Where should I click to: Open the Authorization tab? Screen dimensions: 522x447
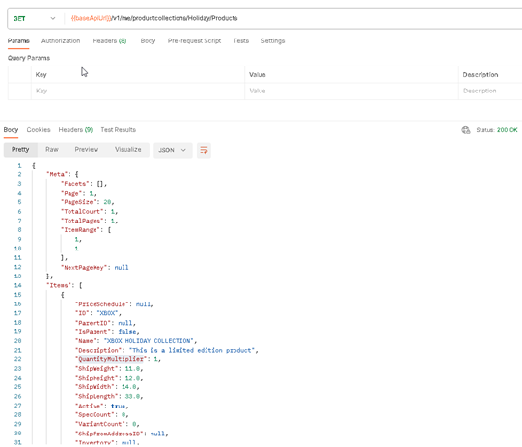61,40
